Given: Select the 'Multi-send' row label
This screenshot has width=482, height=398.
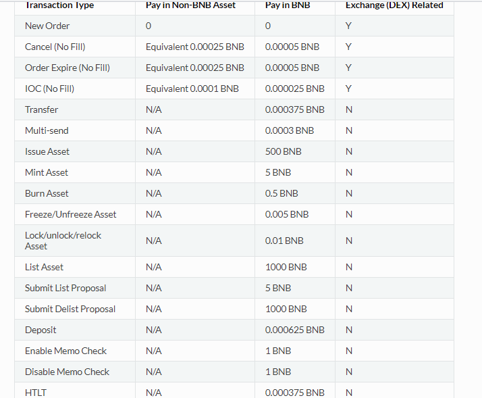Looking at the screenshot, I should (47, 130).
